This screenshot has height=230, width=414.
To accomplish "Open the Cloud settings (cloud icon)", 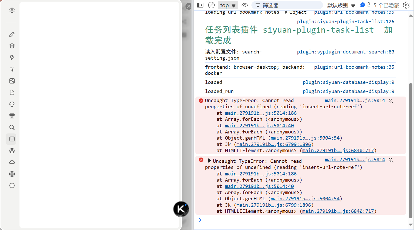I will tap(12, 162).
